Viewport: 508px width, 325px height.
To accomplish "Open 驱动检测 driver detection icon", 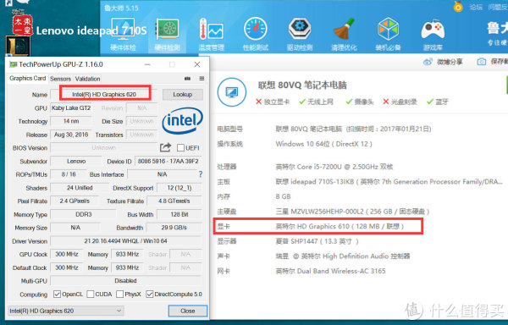I will [x=300, y=34].
